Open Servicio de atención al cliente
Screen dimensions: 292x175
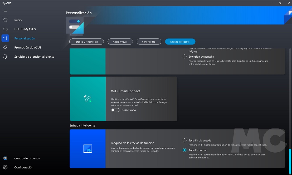coord(34,57)
